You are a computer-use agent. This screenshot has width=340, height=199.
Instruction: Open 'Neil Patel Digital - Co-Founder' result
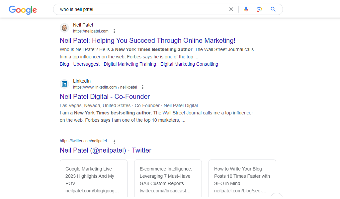click(105, 97)
